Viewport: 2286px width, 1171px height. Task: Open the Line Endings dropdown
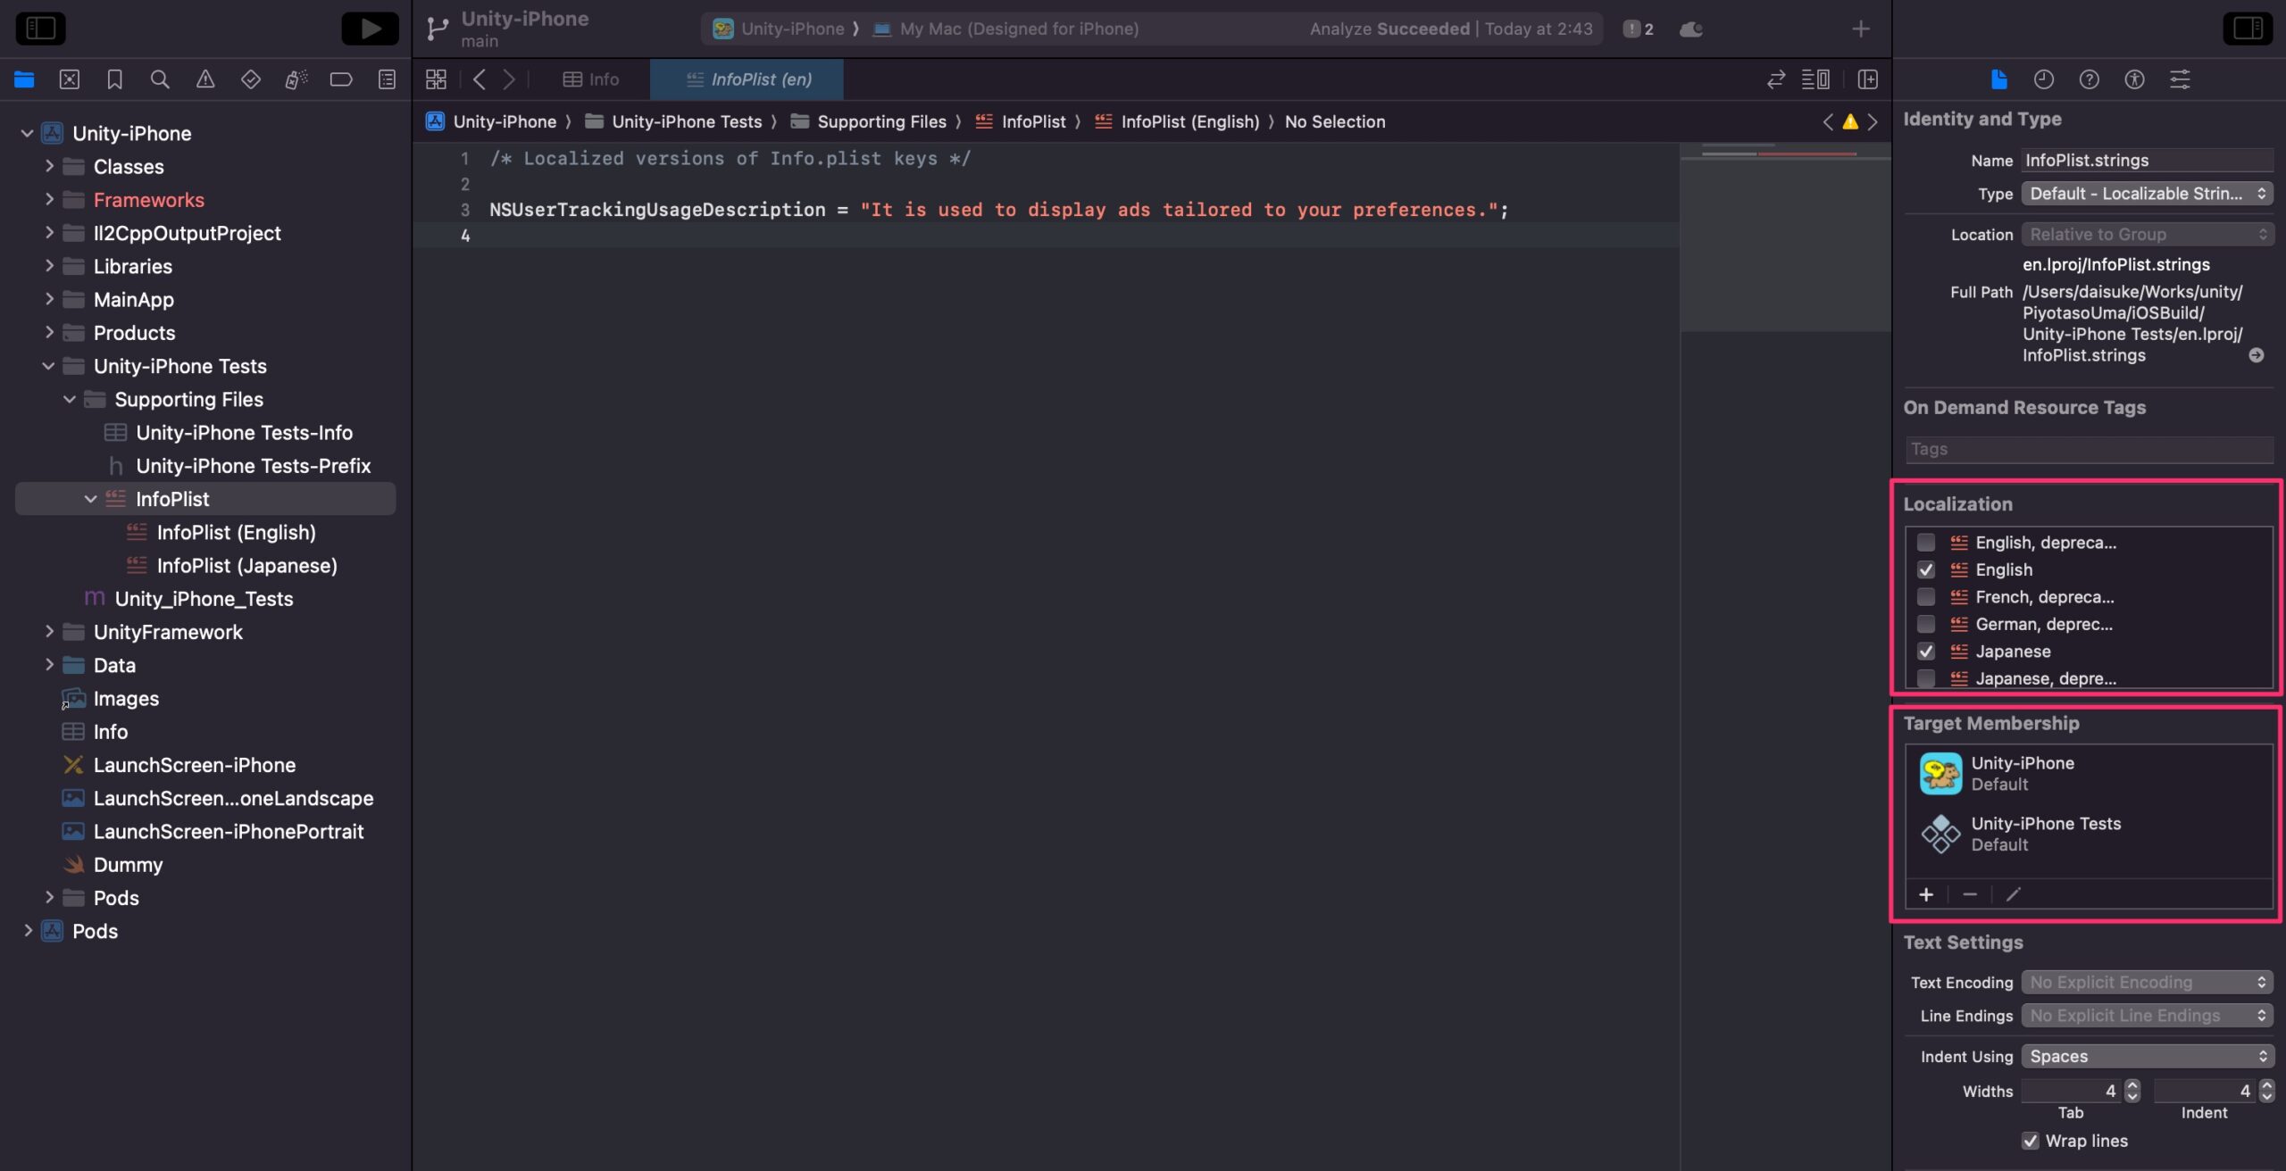point(2147,1016)
